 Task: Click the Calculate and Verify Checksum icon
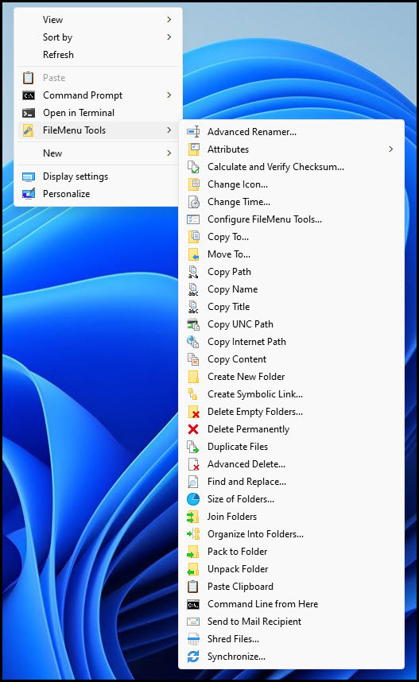pos(193,167)
